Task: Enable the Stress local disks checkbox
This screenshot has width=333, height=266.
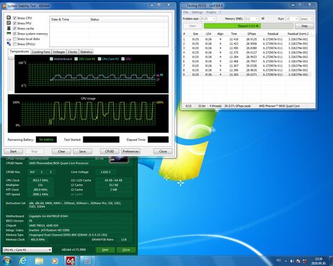Action: tap(15, 39)
